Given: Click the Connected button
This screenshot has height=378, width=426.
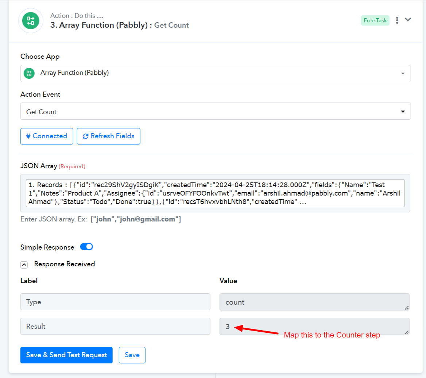Looking at the screenshot, I should click(47, 136).
